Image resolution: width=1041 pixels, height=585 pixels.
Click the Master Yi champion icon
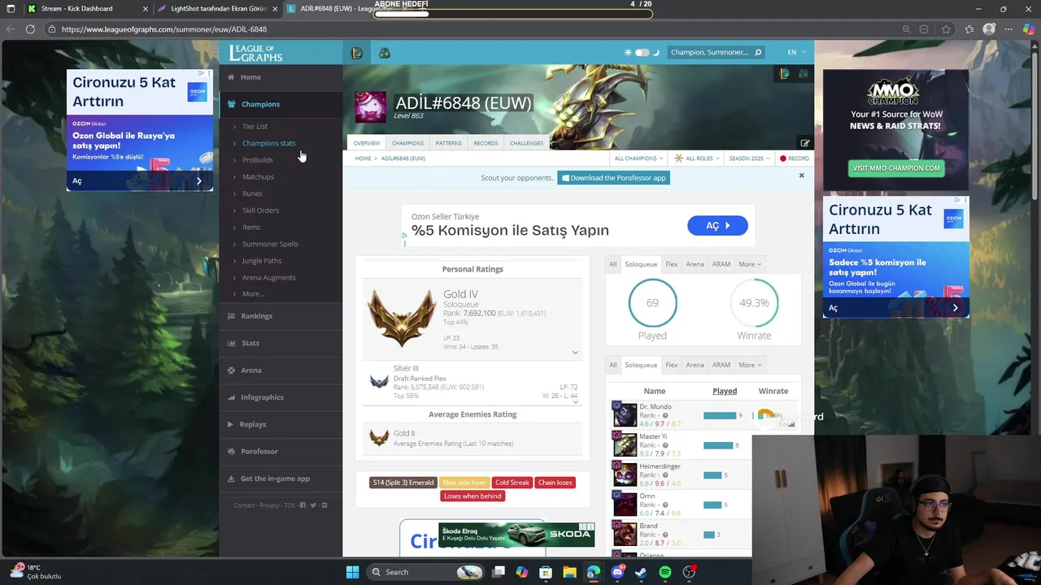625,444
